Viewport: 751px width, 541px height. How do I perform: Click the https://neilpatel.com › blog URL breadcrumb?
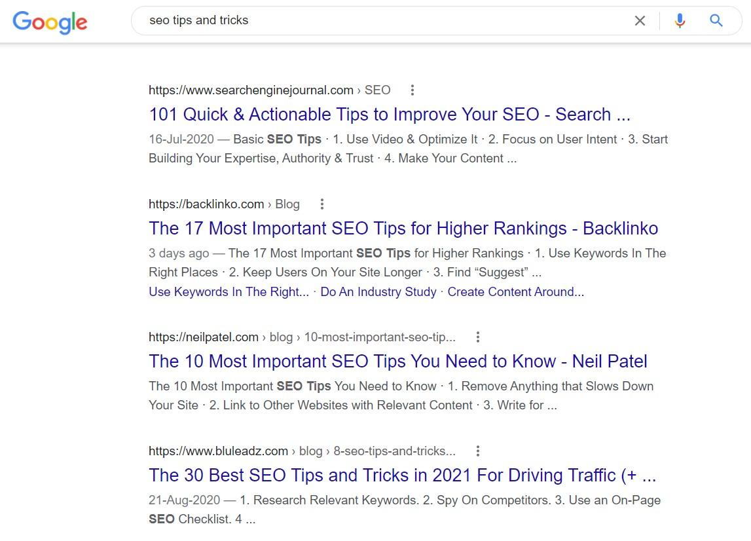tap(302, 337)
